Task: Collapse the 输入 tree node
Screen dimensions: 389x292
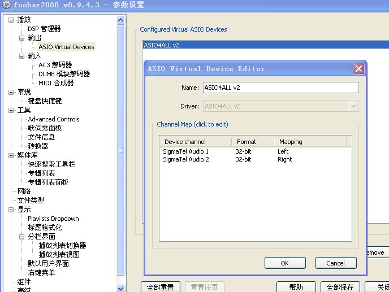Action: [22, 56]
